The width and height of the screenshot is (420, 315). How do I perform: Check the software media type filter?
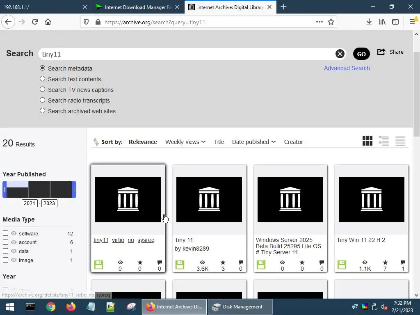5,233
